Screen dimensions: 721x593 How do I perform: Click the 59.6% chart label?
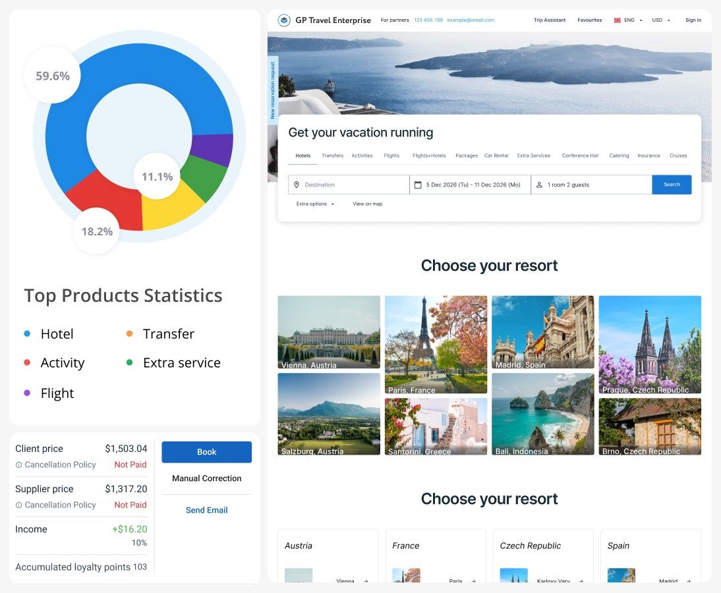[x=53, y=76]
